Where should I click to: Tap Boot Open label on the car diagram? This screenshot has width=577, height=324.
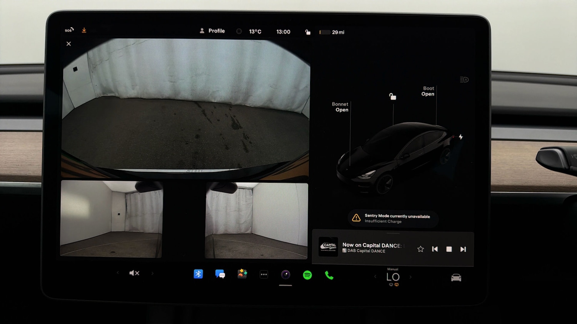click(427, 91)
